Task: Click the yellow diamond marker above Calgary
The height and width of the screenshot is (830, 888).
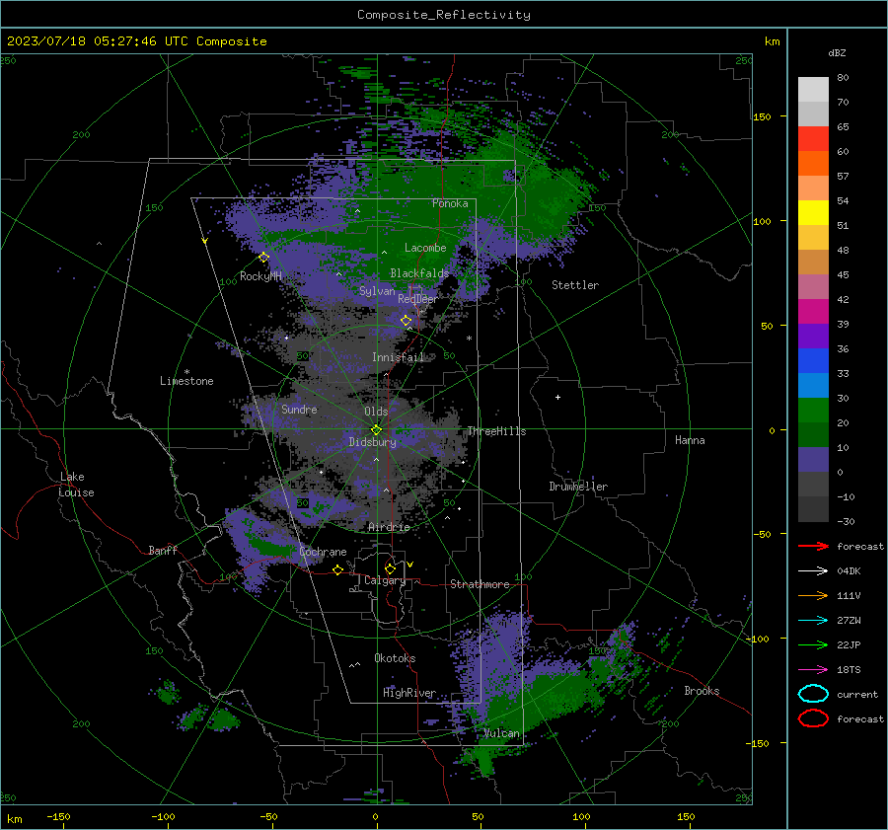Action: pyautogui.click(x=390, y=568)
